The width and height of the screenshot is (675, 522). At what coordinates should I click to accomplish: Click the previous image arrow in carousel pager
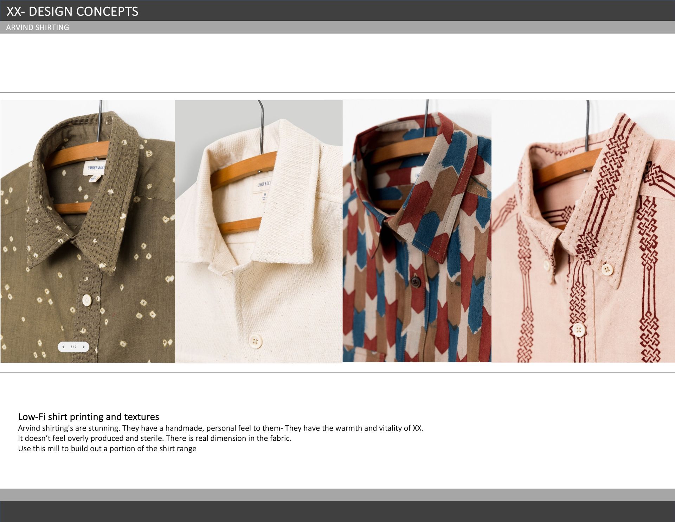click(63, 347)
